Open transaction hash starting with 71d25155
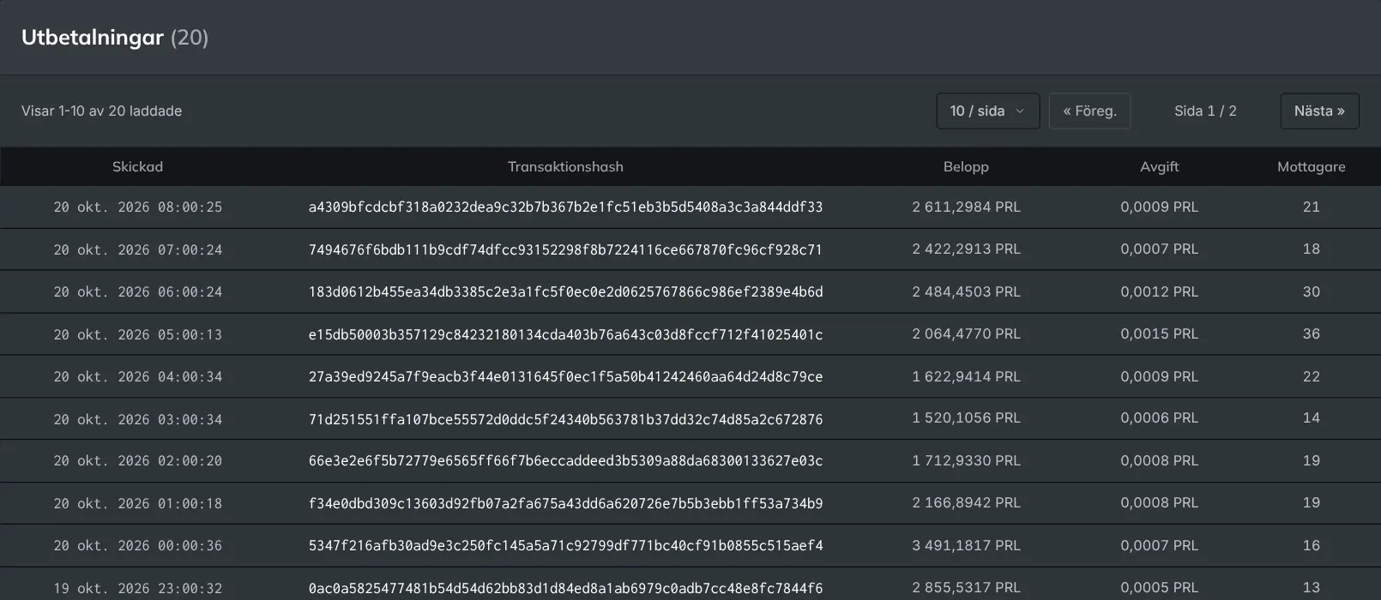The width and height of the screenshot is (1381, 600). point(565,419)
